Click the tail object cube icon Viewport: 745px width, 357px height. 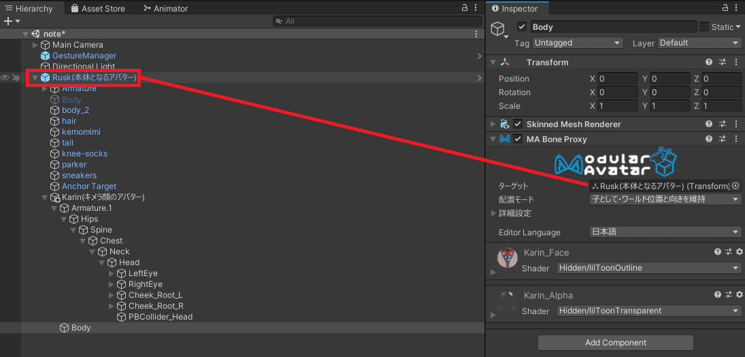tap(54, 143)
